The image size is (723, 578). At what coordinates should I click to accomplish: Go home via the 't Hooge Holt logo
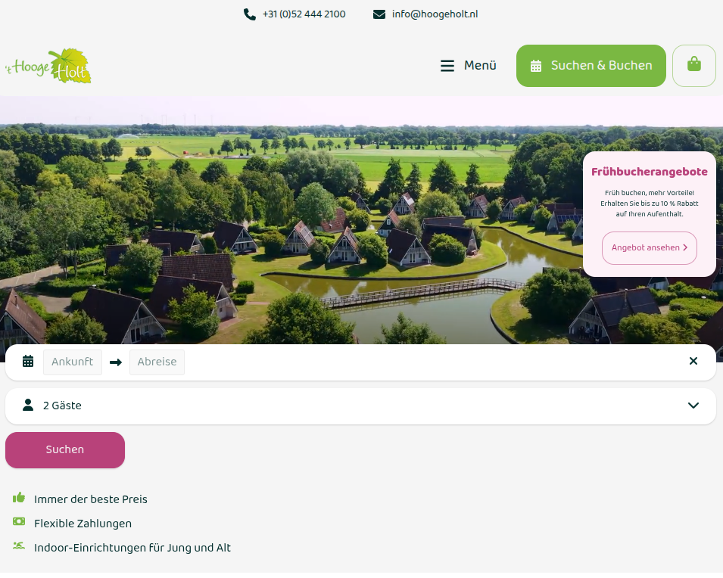48,66
